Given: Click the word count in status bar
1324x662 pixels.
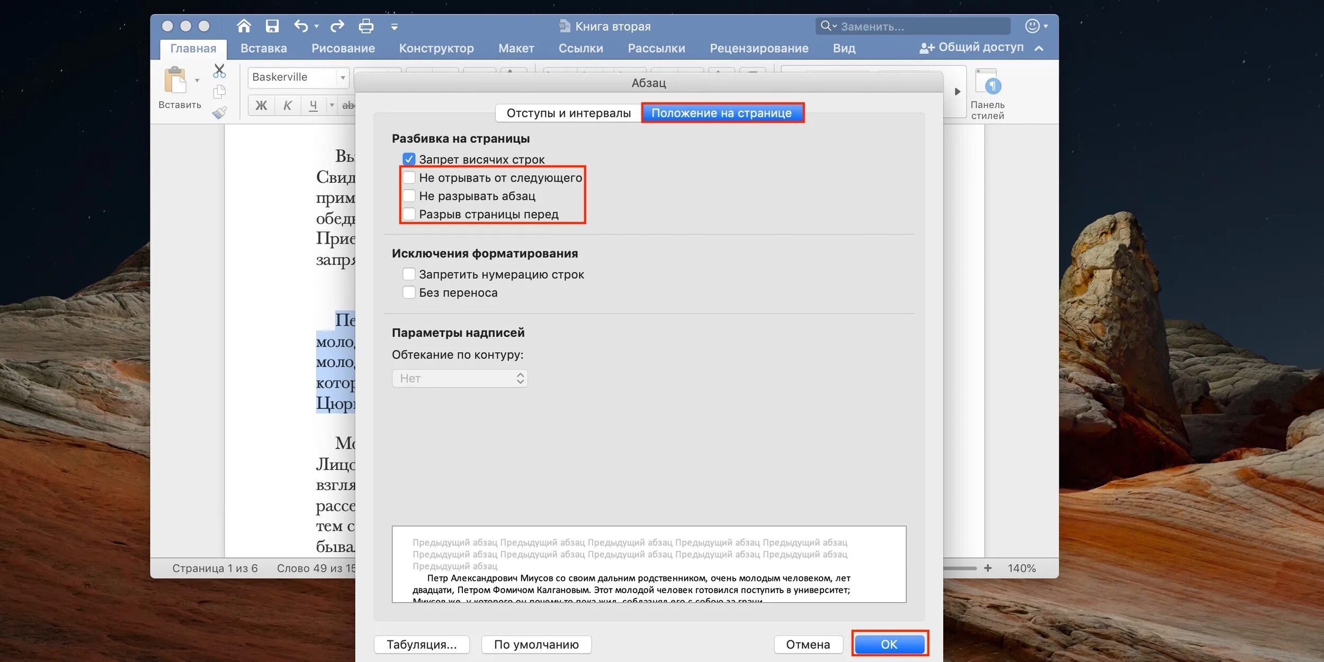Looking at the screenshot, I should [316, 568].
